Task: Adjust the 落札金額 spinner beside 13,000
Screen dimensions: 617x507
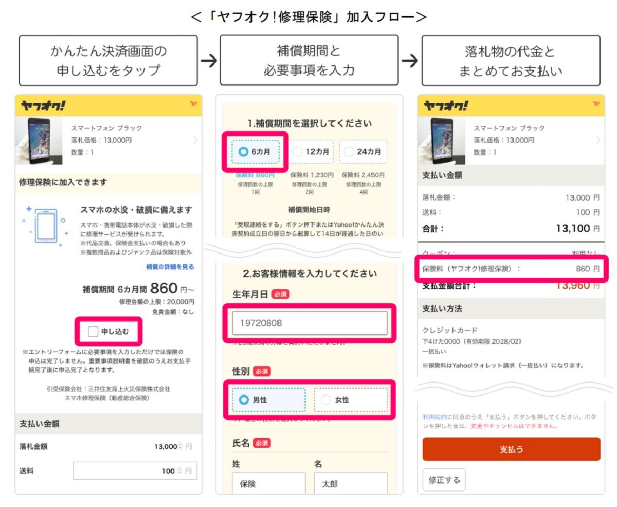Action: [x=180, y=447]
